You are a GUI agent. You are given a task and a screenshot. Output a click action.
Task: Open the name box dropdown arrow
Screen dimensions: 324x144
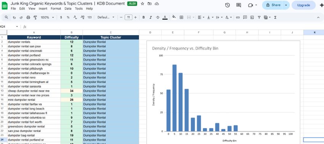(17, 27)
